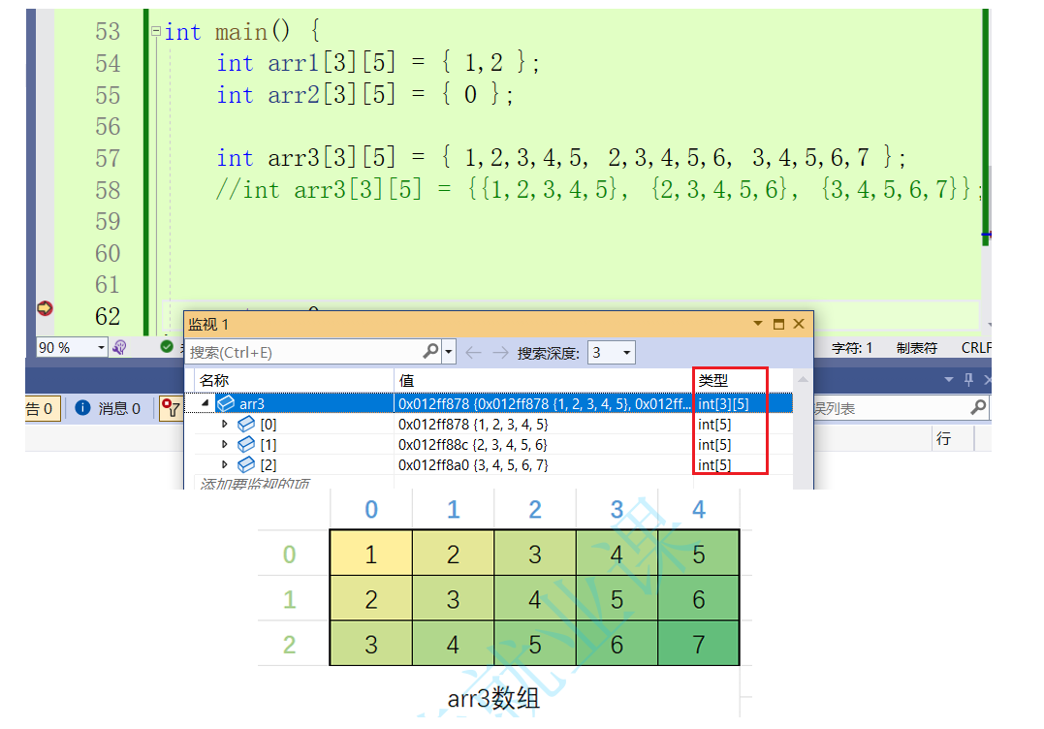Open the error list panel dropdown arrow
This screenshot has width=1044, height=729.
949,379
